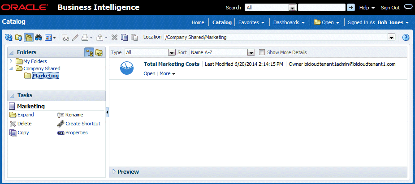Collapse the left pane with splitter arrow
The width and height of the screenshot is (415, 184).
click(107, 113)
